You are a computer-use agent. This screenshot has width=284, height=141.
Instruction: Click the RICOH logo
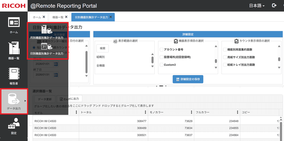pyautogui.click(x=14, y=6)
